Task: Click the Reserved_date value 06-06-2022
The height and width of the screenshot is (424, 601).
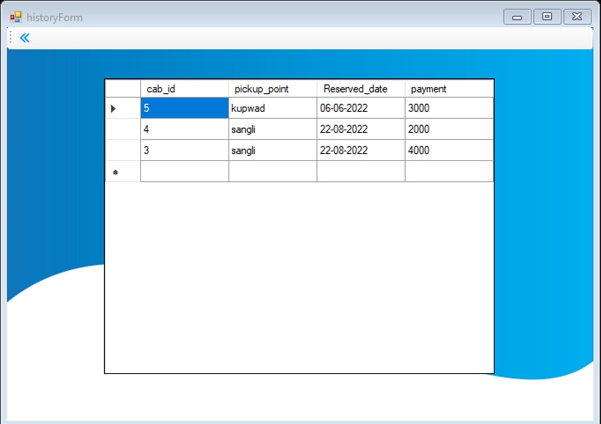Action: tap(360, 108)
